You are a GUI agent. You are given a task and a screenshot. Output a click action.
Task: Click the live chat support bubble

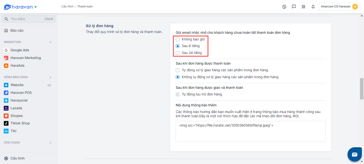pos(354,154)
